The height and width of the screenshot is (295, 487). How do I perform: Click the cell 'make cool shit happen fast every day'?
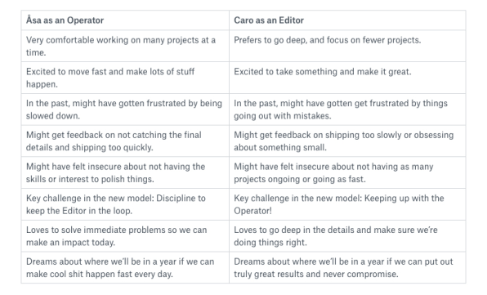pos(125,268)
